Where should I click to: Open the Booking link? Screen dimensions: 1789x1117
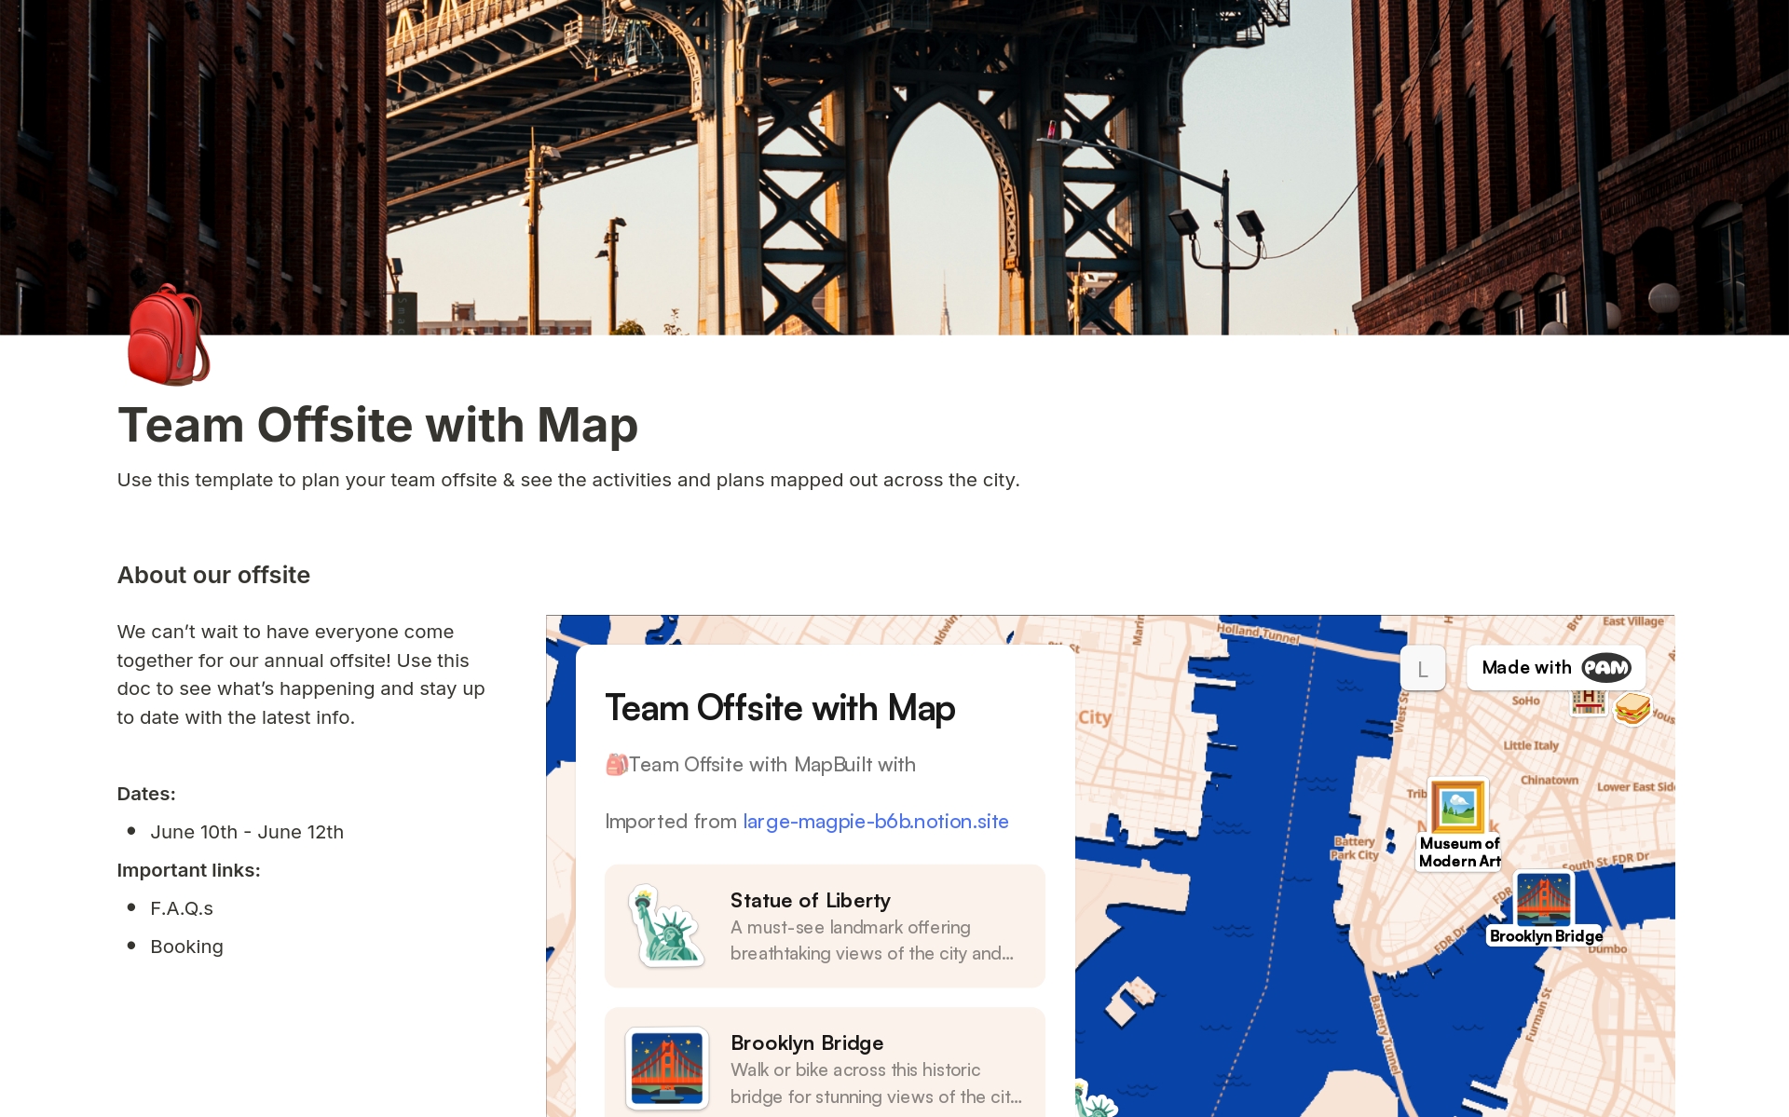click(x=186, y=947)
